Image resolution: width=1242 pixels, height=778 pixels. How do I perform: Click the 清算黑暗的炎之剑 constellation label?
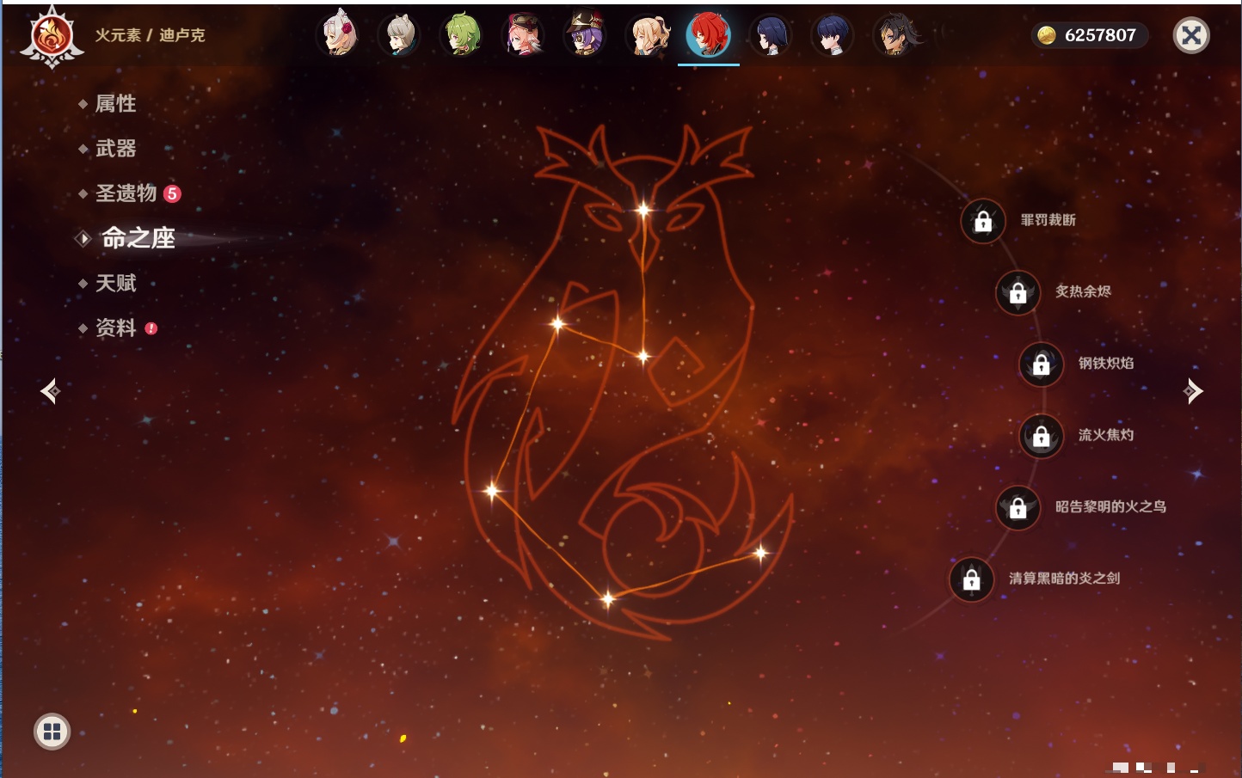tap(1064, 578)
